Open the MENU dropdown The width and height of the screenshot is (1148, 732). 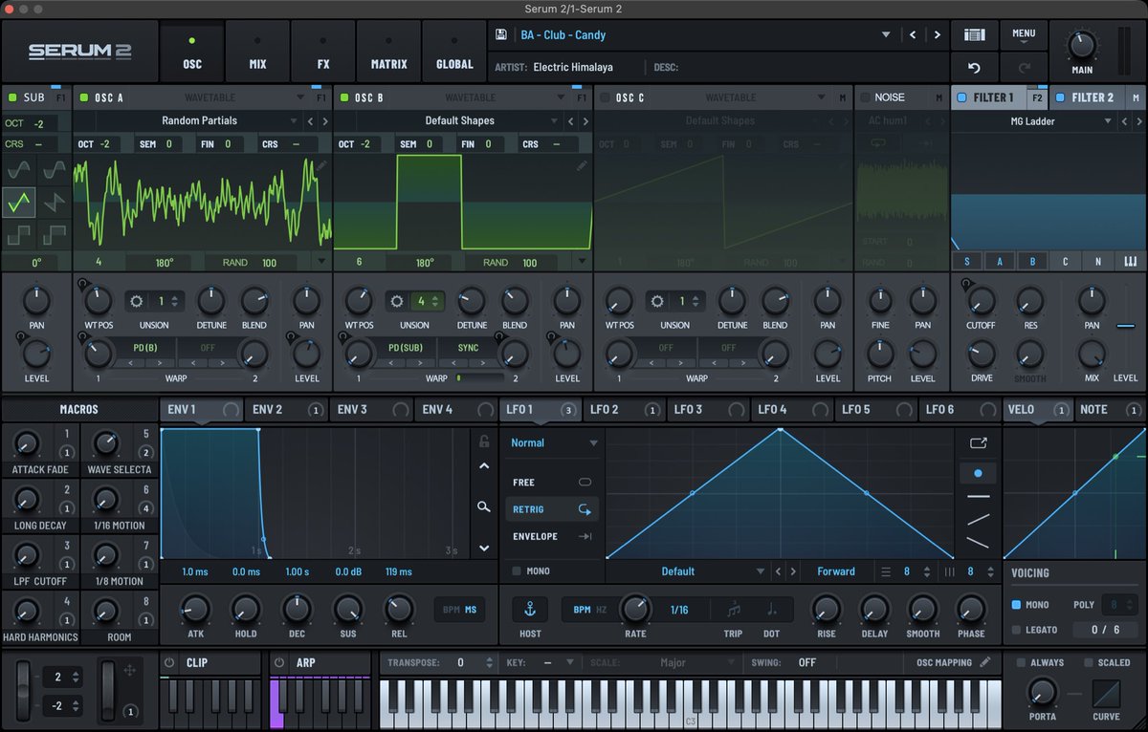pyautogui.click(x=1024, y=35)
